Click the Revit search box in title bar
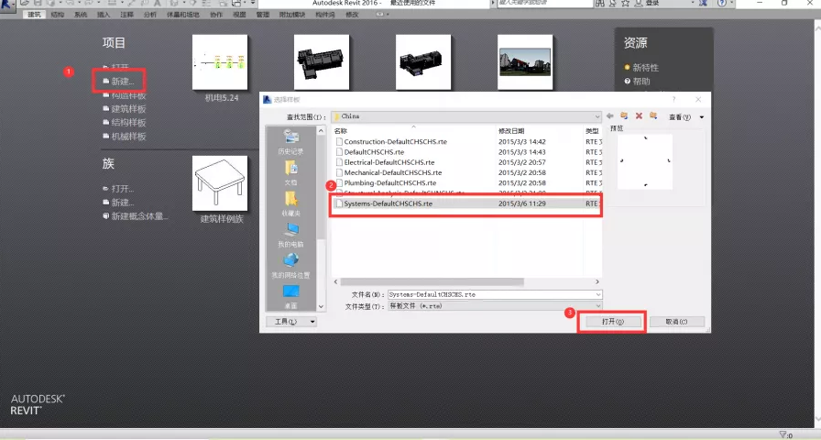This screenshot has width=821, height=440. pyautogui.click(x=544, y=3)
